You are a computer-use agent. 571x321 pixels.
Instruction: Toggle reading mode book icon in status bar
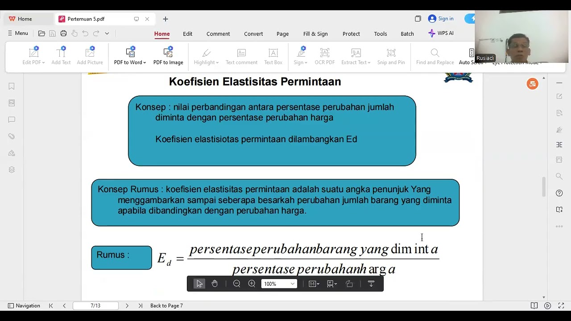pos(534,306)
